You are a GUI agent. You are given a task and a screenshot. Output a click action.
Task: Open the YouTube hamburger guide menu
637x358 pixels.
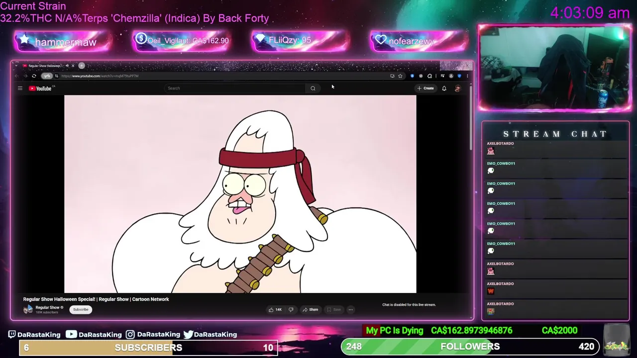(x=20, y=89)
